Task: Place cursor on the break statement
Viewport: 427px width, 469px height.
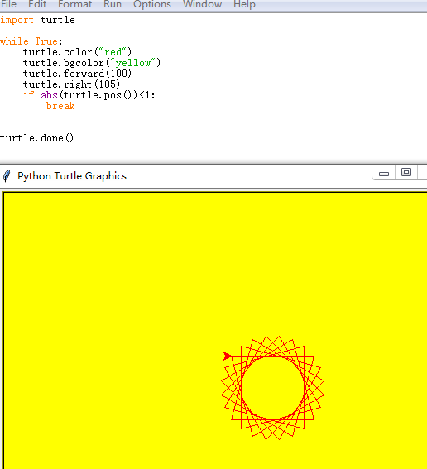Action: pyautogui.click(x=60, y=106)
